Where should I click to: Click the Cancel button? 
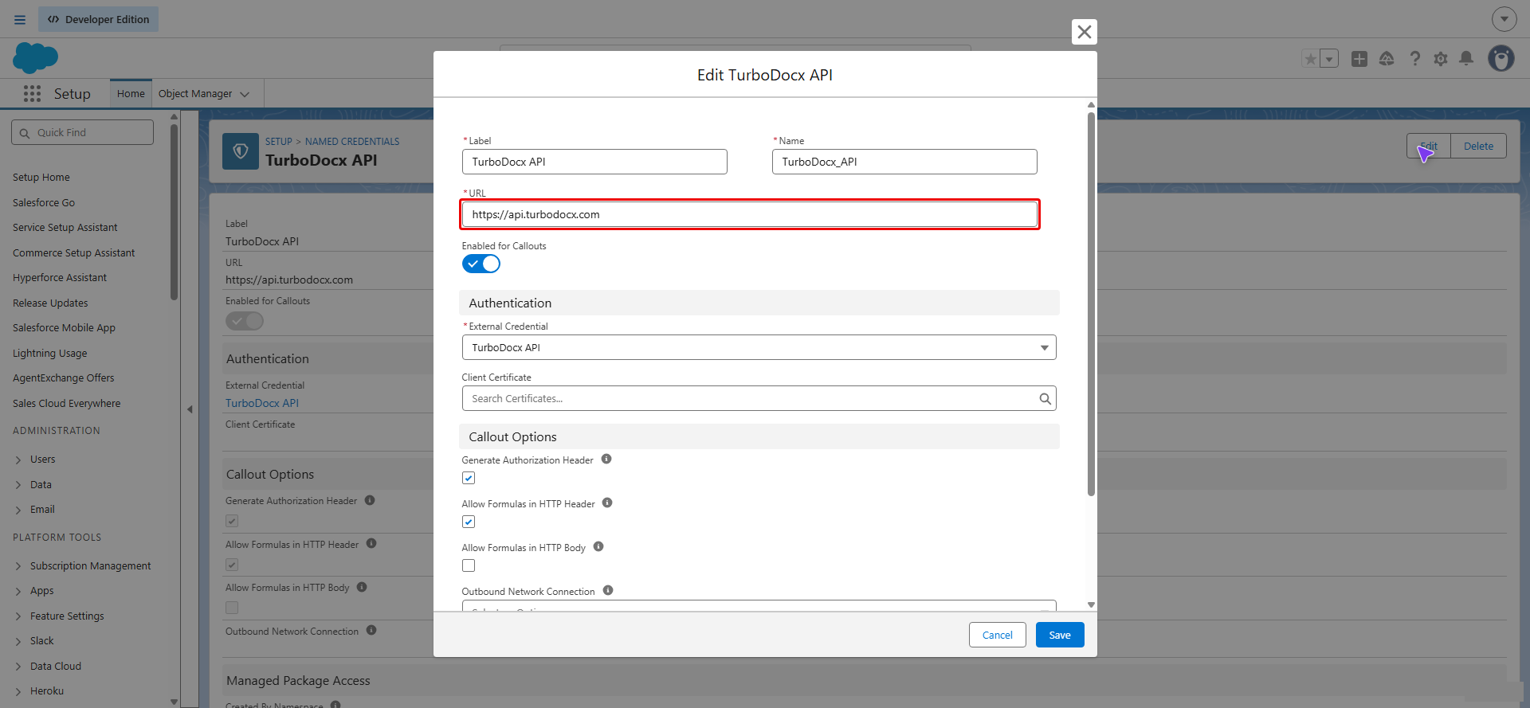[x=997, y=635]
